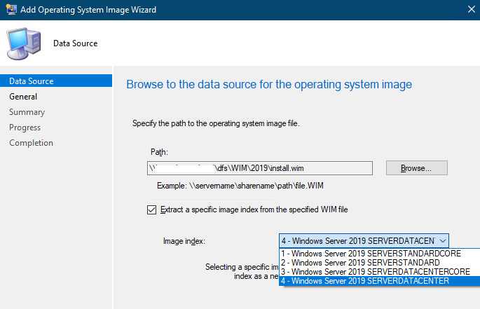Open the Data Source wizard step
This screenshot has height=309, width=480.
[32, 81]
